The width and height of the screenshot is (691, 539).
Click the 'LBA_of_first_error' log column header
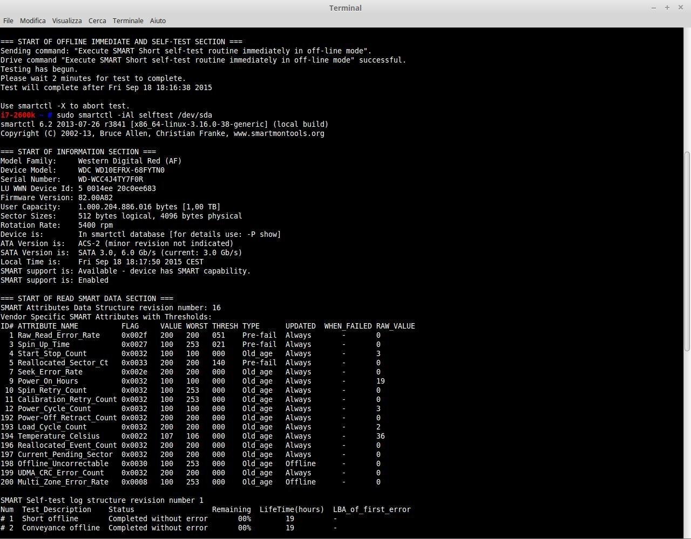click(372, 509)
